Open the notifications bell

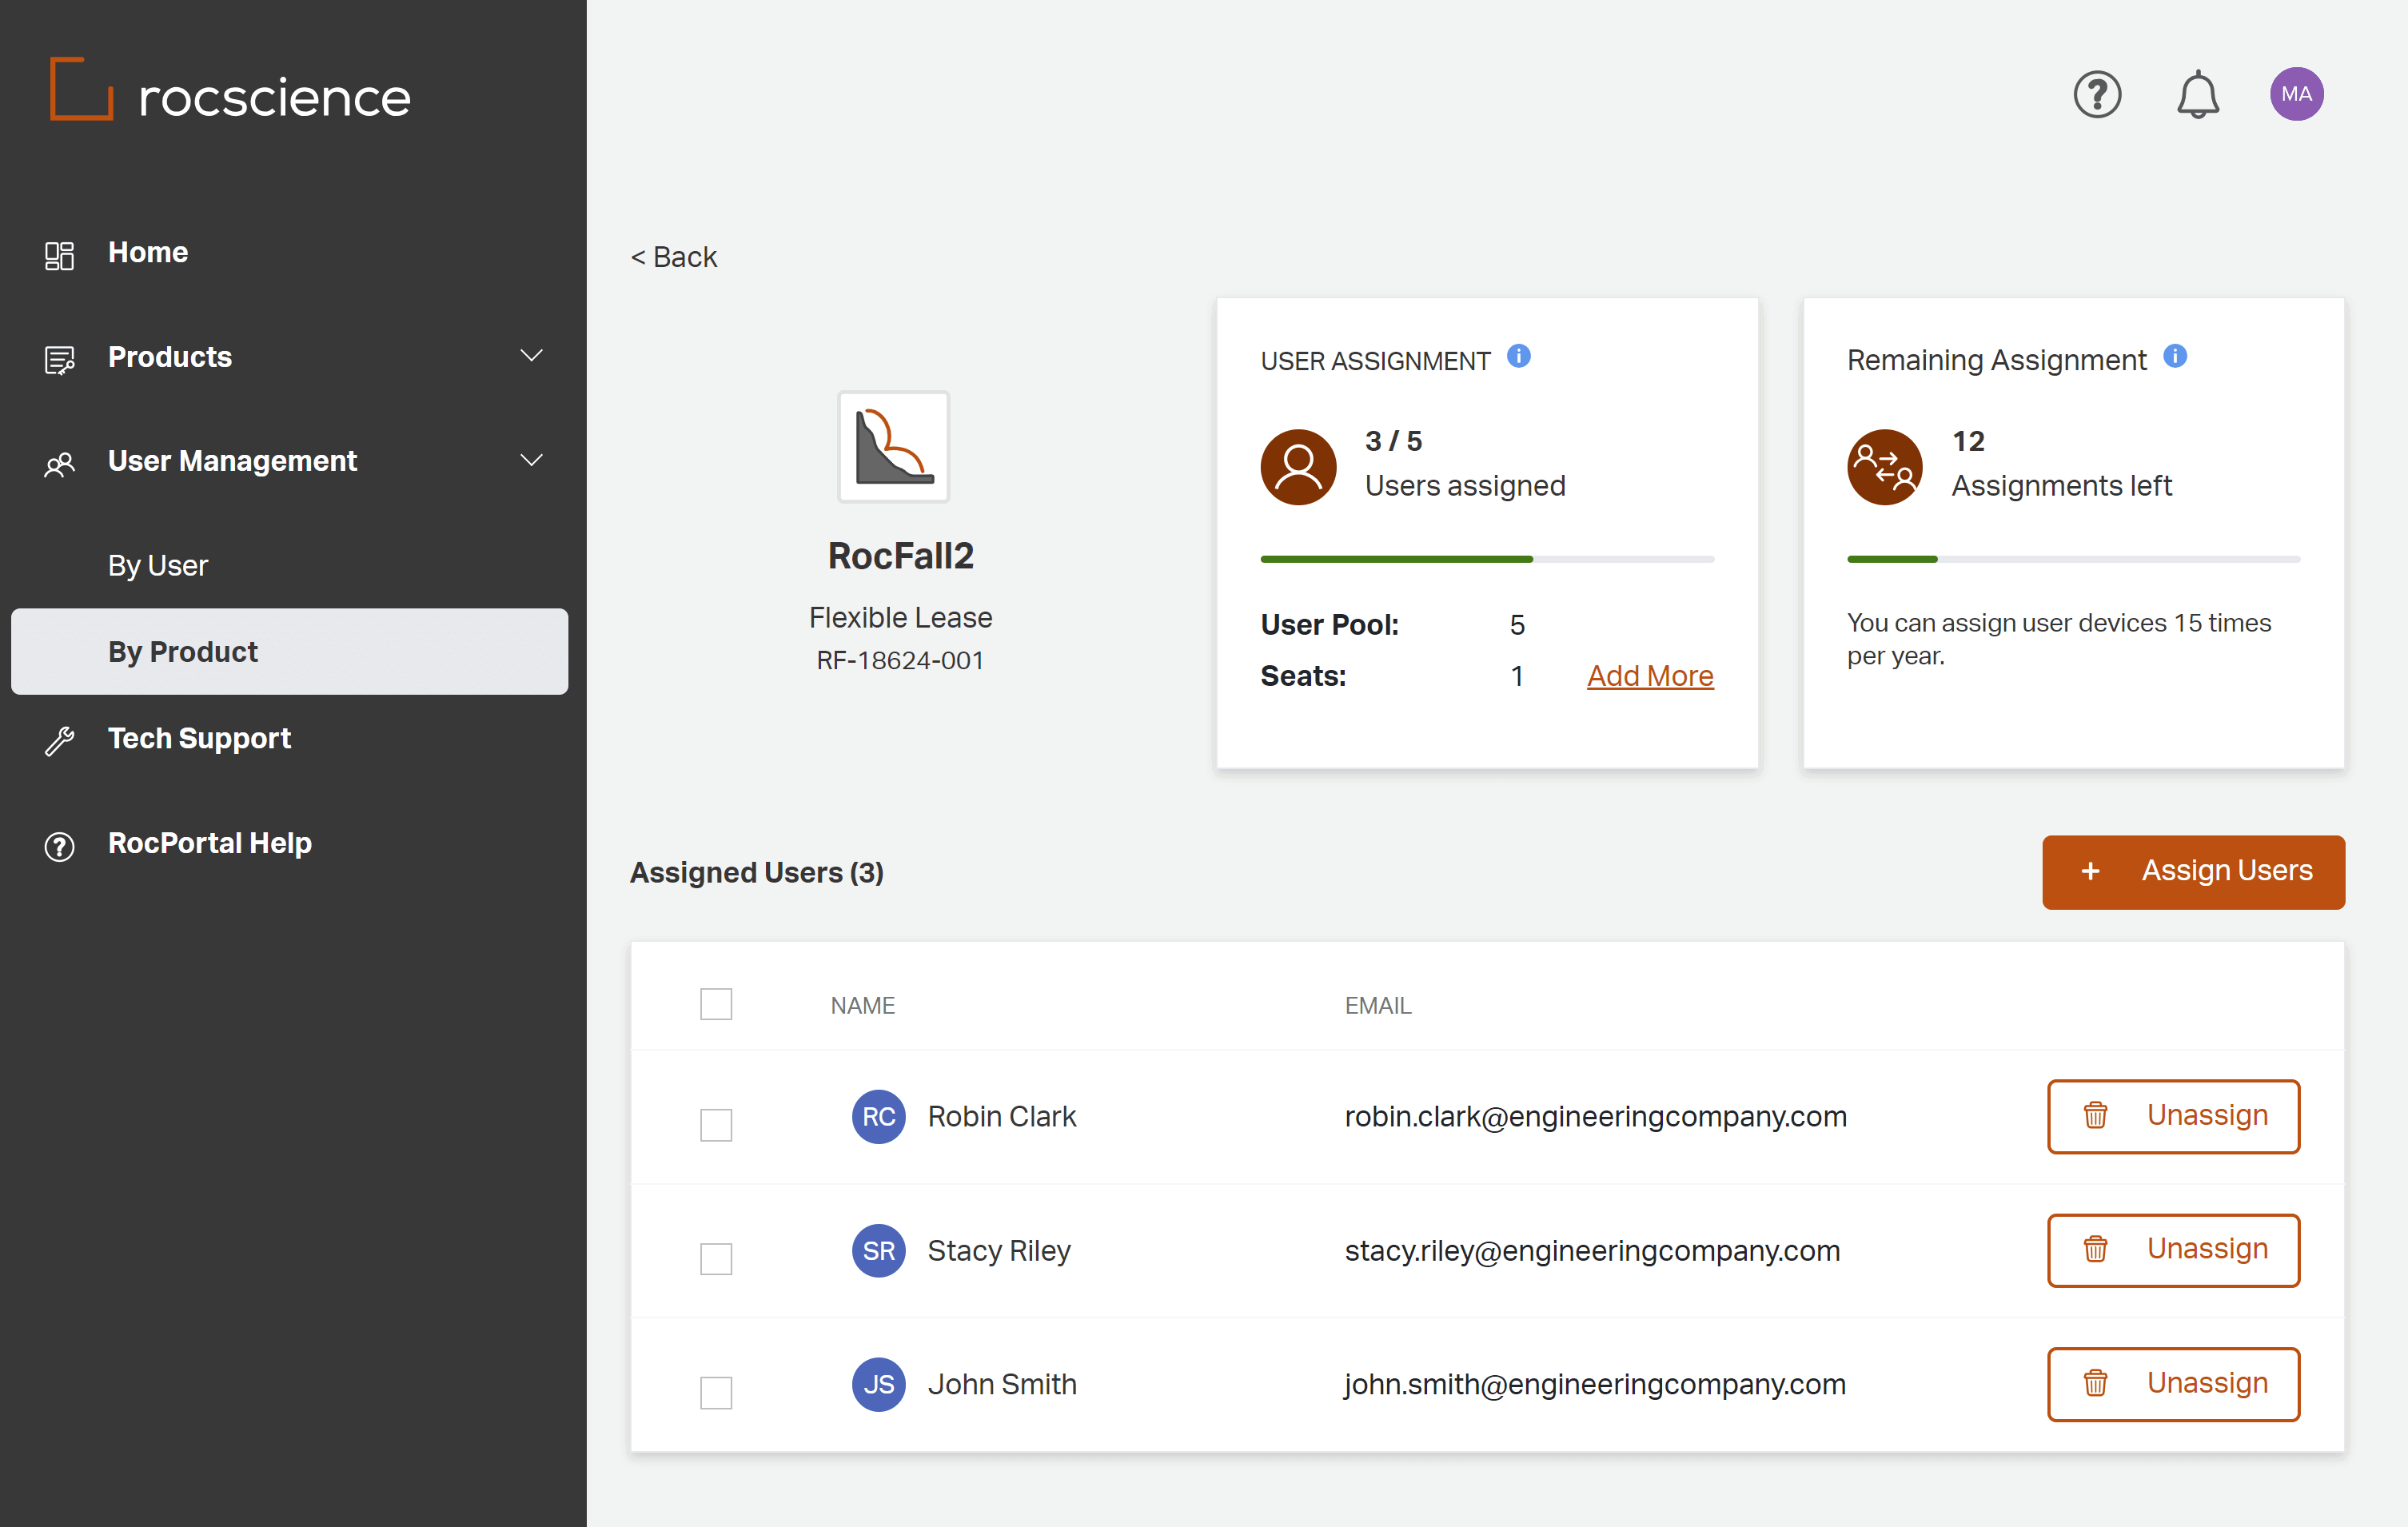[x=2198, y=95]
